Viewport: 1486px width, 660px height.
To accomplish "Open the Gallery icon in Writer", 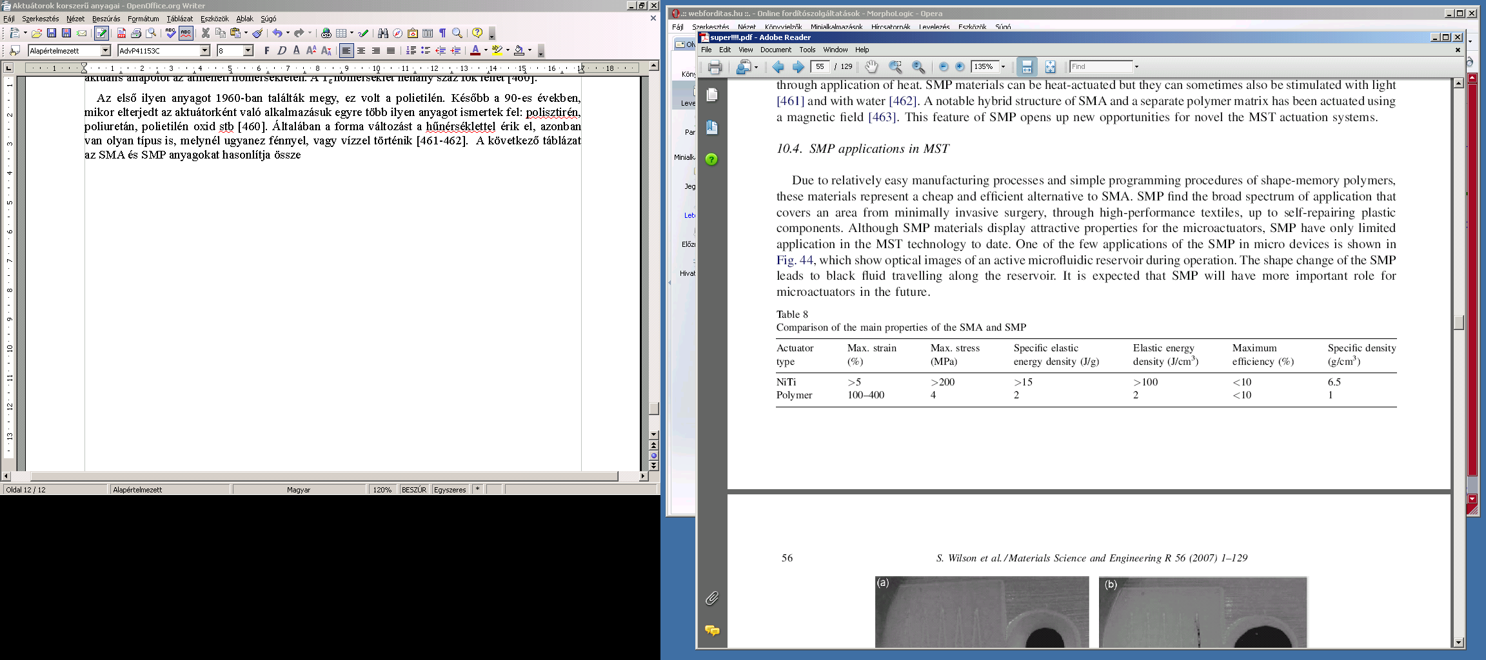I will click(413, 33).
